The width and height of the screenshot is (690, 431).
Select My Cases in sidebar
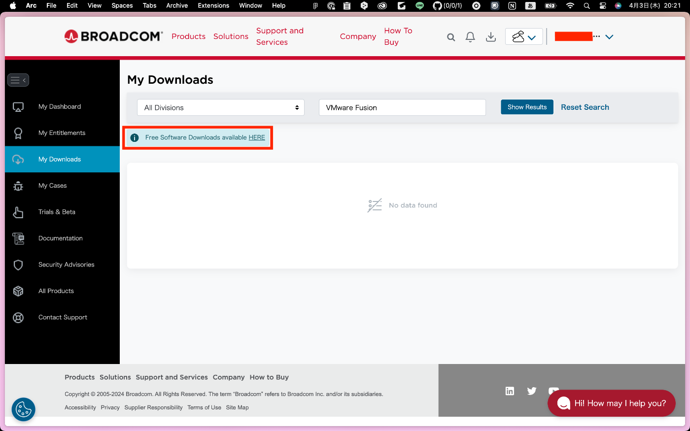tap(53, 186)
